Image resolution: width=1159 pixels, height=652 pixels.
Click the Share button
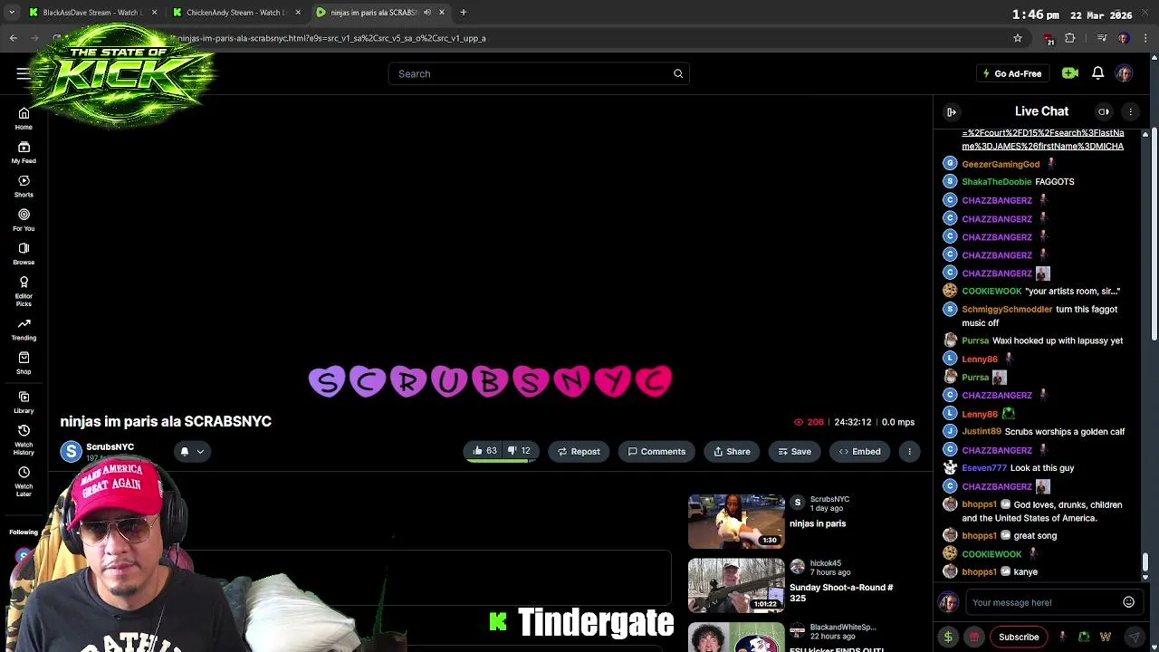tap(732, 451)
